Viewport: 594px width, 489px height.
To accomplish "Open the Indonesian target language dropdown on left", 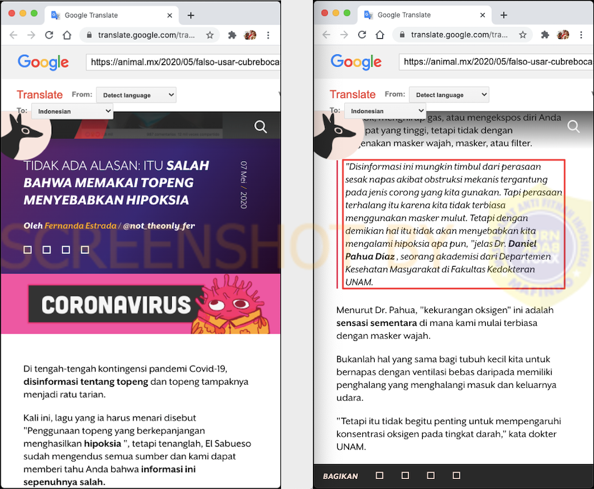I will (72, 111).
